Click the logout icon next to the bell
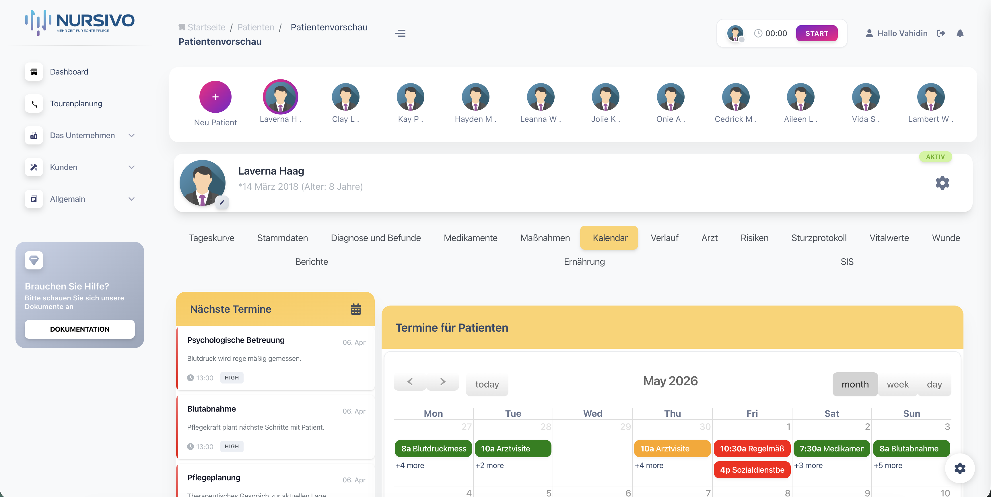Image resolution: width=991 pixels, height=497 pixels. click(941, 33)
